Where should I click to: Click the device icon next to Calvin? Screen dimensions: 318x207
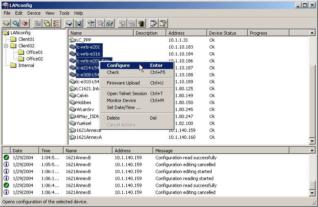72,96
